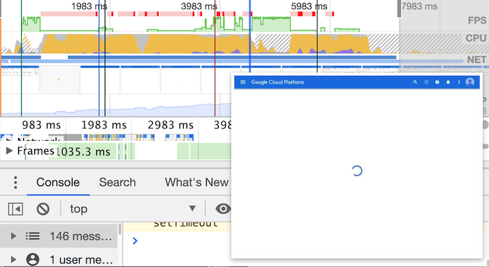489x267 pixels.
Task: Toggle live expression eye icon
Action: [x=223, y=208]
